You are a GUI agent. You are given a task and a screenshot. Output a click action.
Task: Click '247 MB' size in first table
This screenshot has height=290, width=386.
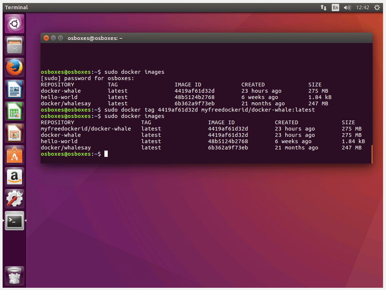[318, 104]
